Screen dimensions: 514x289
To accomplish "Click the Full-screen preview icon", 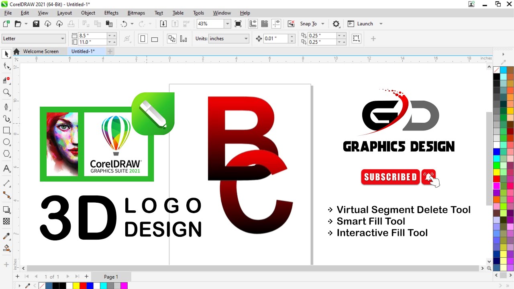I will pos(238,24).
